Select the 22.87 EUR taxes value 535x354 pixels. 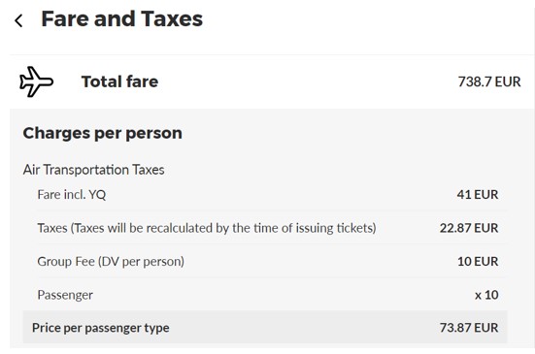(469, 228)
